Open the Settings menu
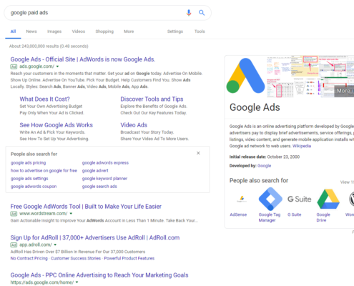 [175, 31]
